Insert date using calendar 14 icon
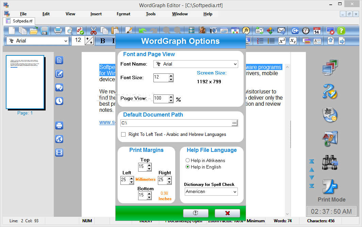The height and width of the screenshot is (227, 362). (317, 31)
